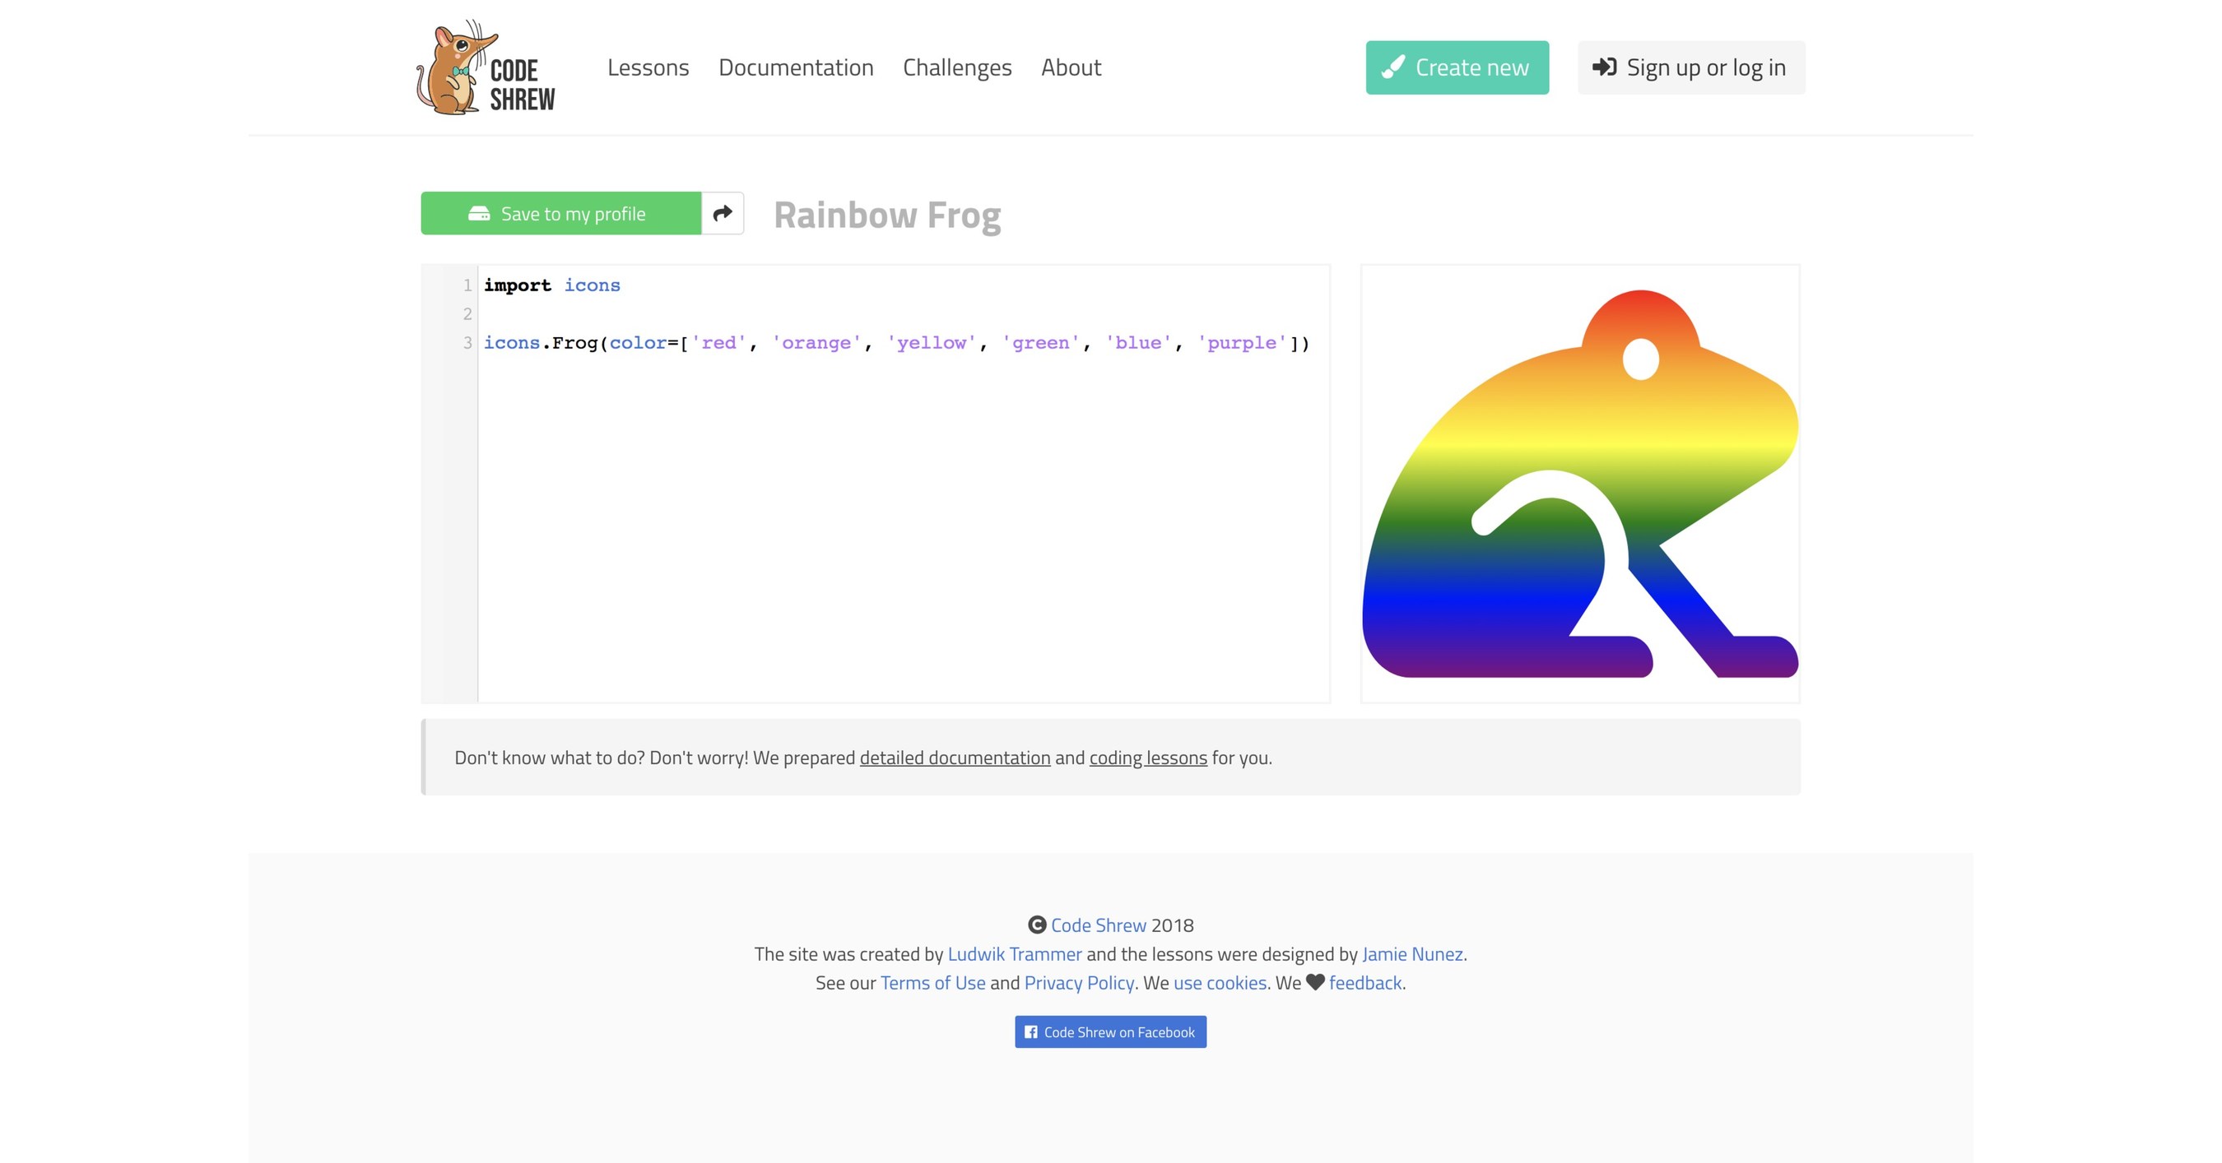Screen dimensions: 2222x1163
Task: Open the Lessons page
Action: coord(648,67)
